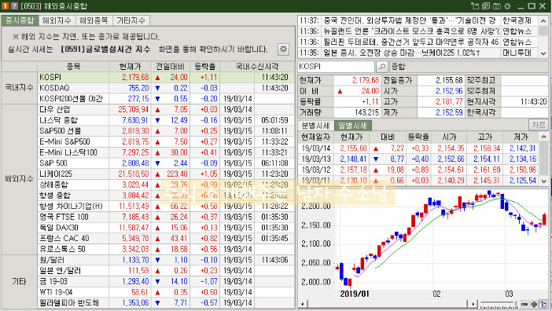
Task: Click the 등락율 column header in index table
Action: pyautogui.click(x=205, y=67)
